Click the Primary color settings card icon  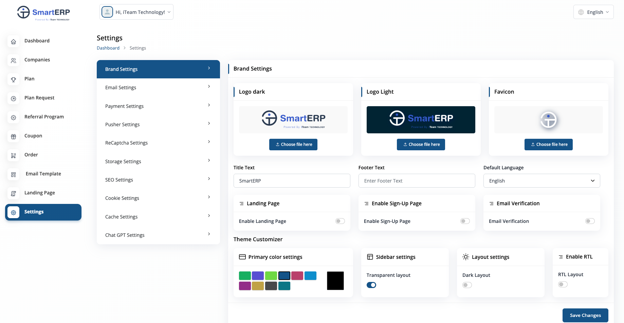242,257
